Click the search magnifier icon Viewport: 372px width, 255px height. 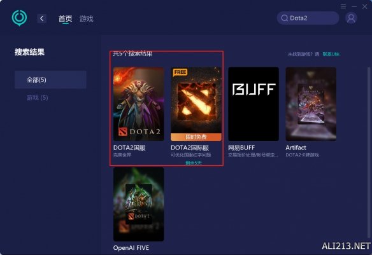pos(285,18)
